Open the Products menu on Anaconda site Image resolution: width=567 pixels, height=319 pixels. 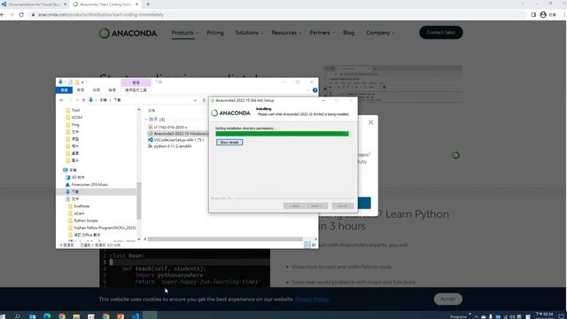pos(184,33)
